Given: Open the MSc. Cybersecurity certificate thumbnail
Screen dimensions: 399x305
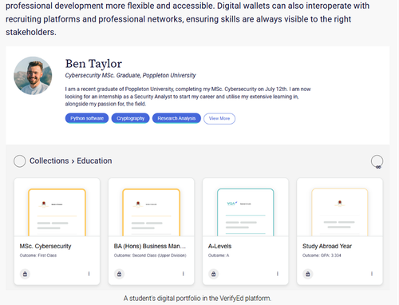Looking at the screenshot, I should click(x=57, y=212).
